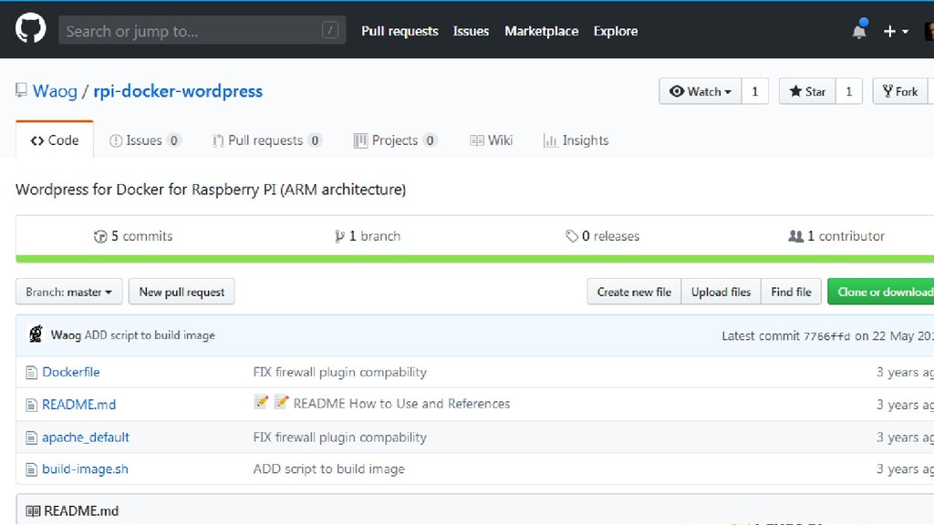Open the stargazers count beside Star
This screenshot has height=525, width=934.
pyautogui.click(x=849, y=91)
